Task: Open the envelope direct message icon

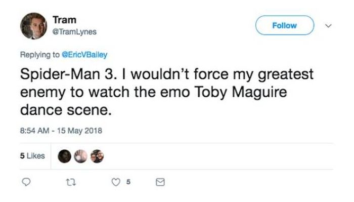Action: coord(160,182)
